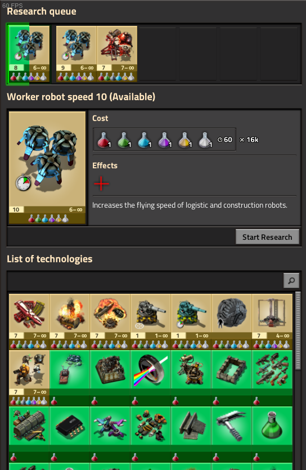Choose the Mining productivity drill technology
306x470 pixels.
click(272, 321)
